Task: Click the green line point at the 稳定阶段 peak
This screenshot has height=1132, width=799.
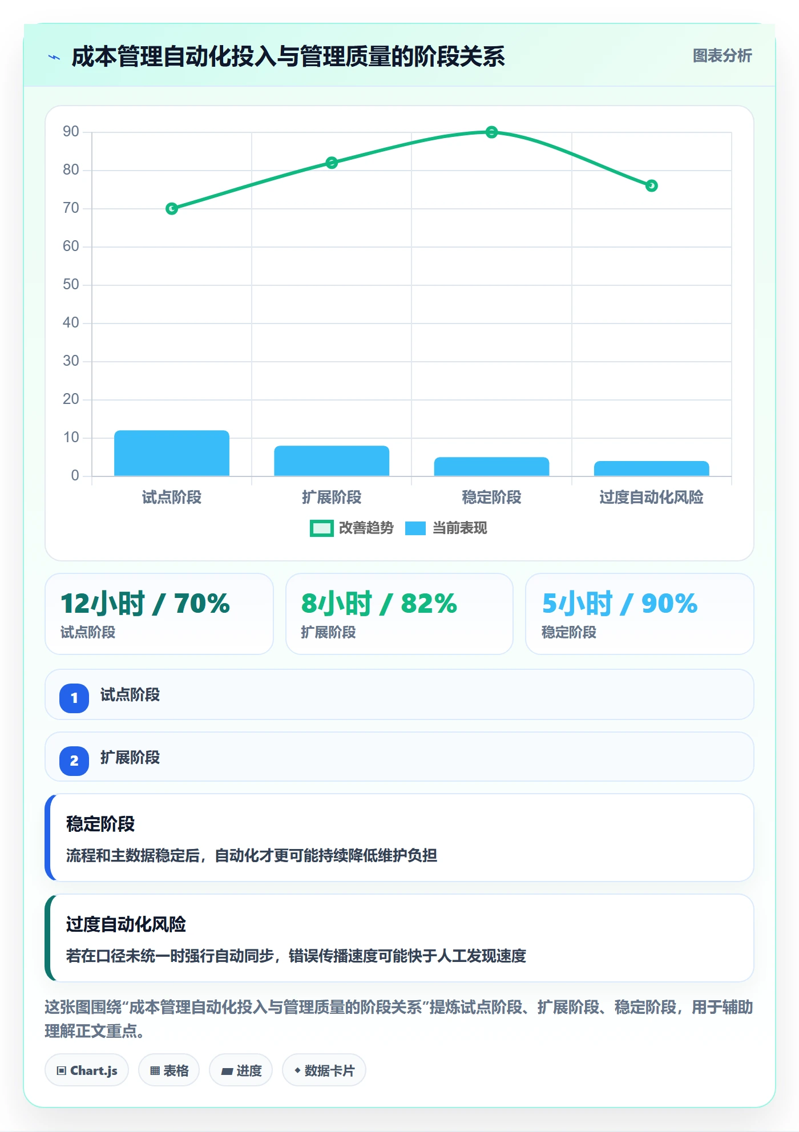Action: [x=491, y=132]
